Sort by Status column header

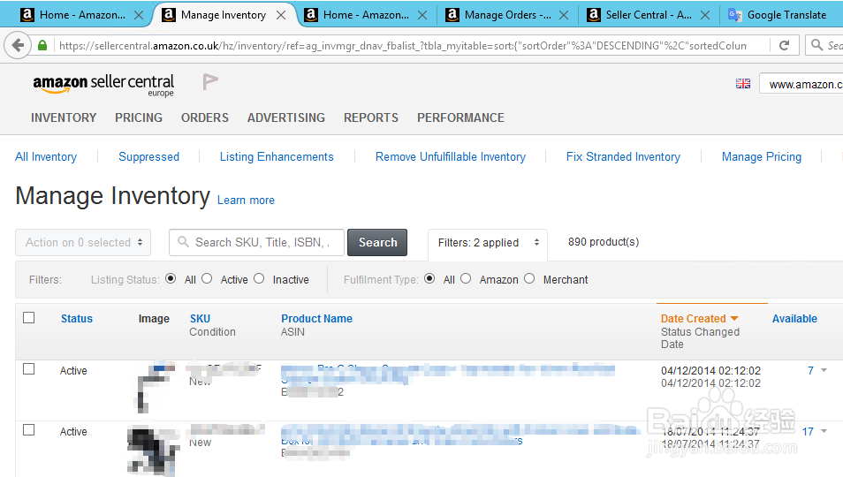[x=77, y=319]
